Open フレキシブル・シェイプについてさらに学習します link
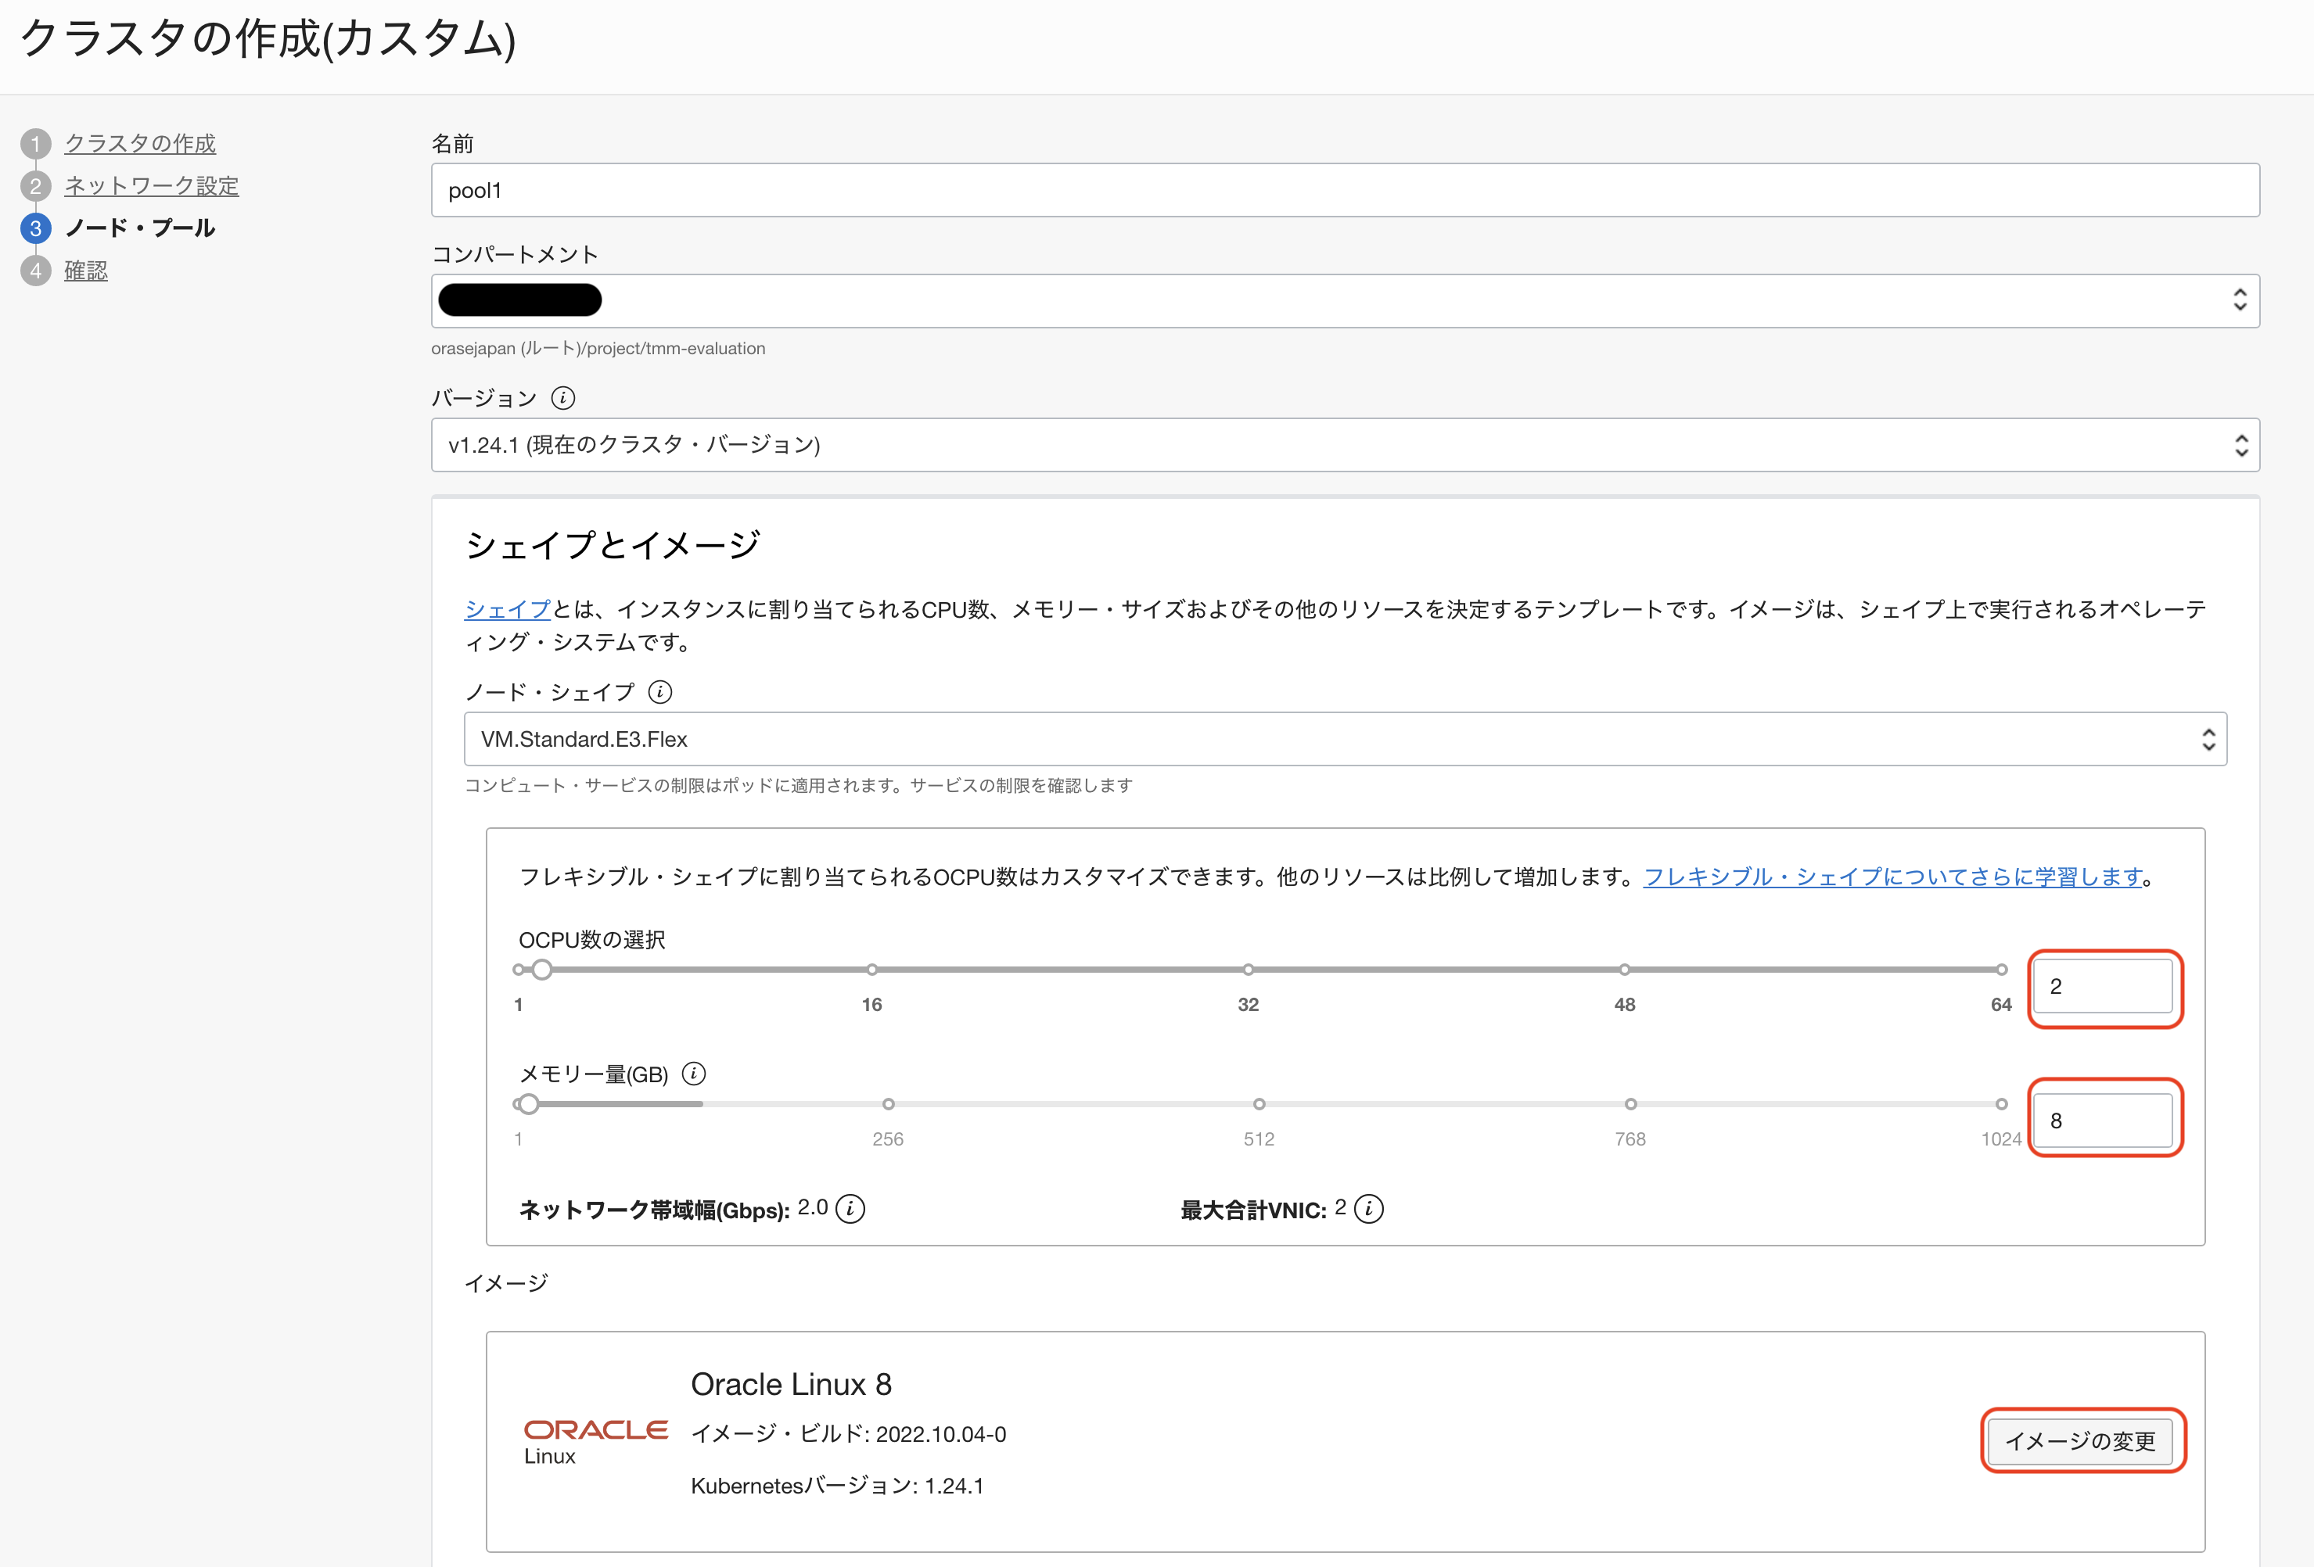Viewport: 2314px width, 1567px height. [x=1892, y=877]
